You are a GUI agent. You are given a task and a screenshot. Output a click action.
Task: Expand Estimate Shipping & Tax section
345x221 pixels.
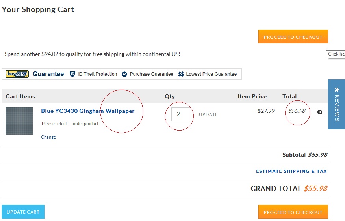[x=291, y=171]
